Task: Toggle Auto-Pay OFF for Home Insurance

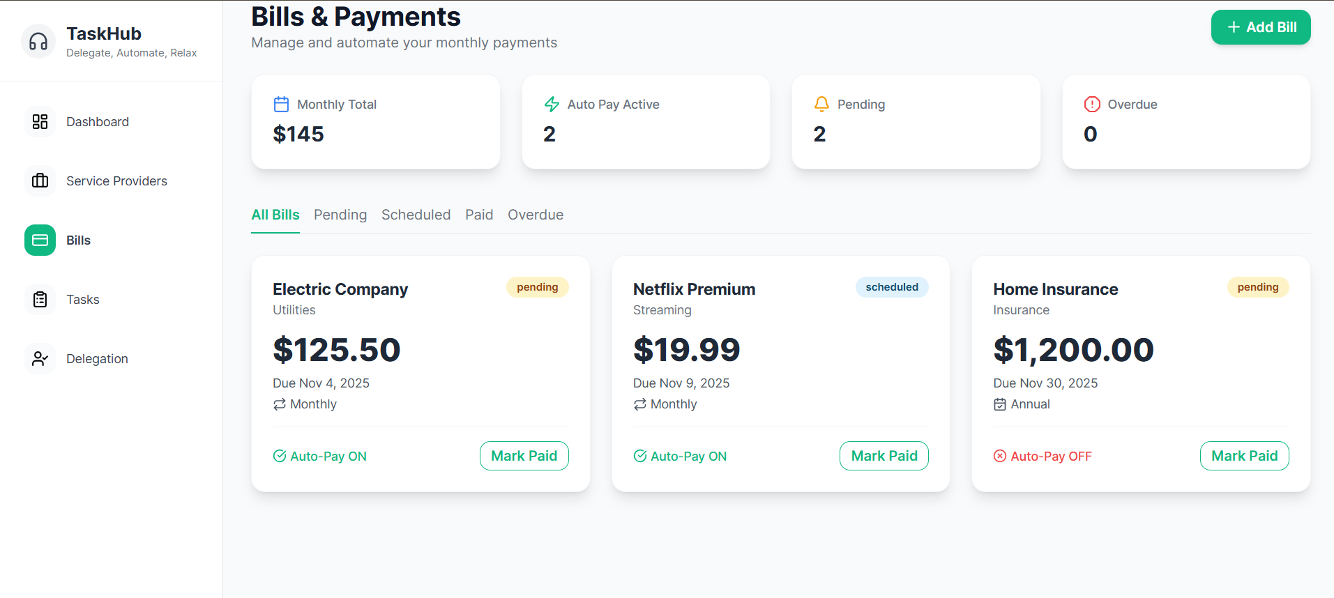Action: (1043, 457)
